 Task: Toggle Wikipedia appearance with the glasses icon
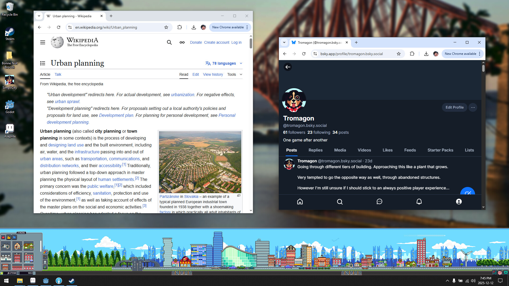[x=182, y=42]
